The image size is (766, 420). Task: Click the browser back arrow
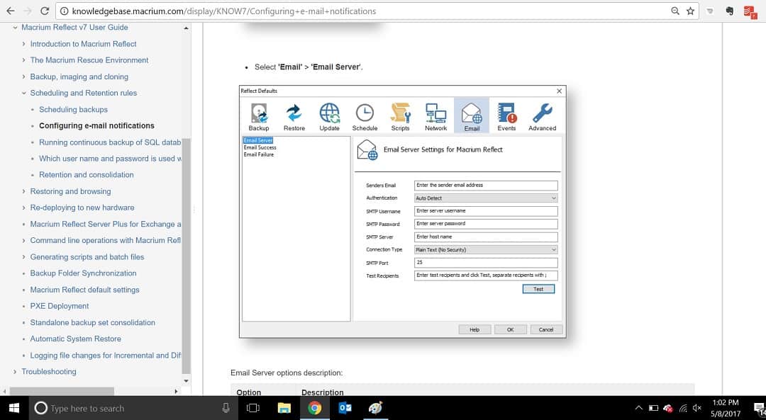click(x=10, y=11)
